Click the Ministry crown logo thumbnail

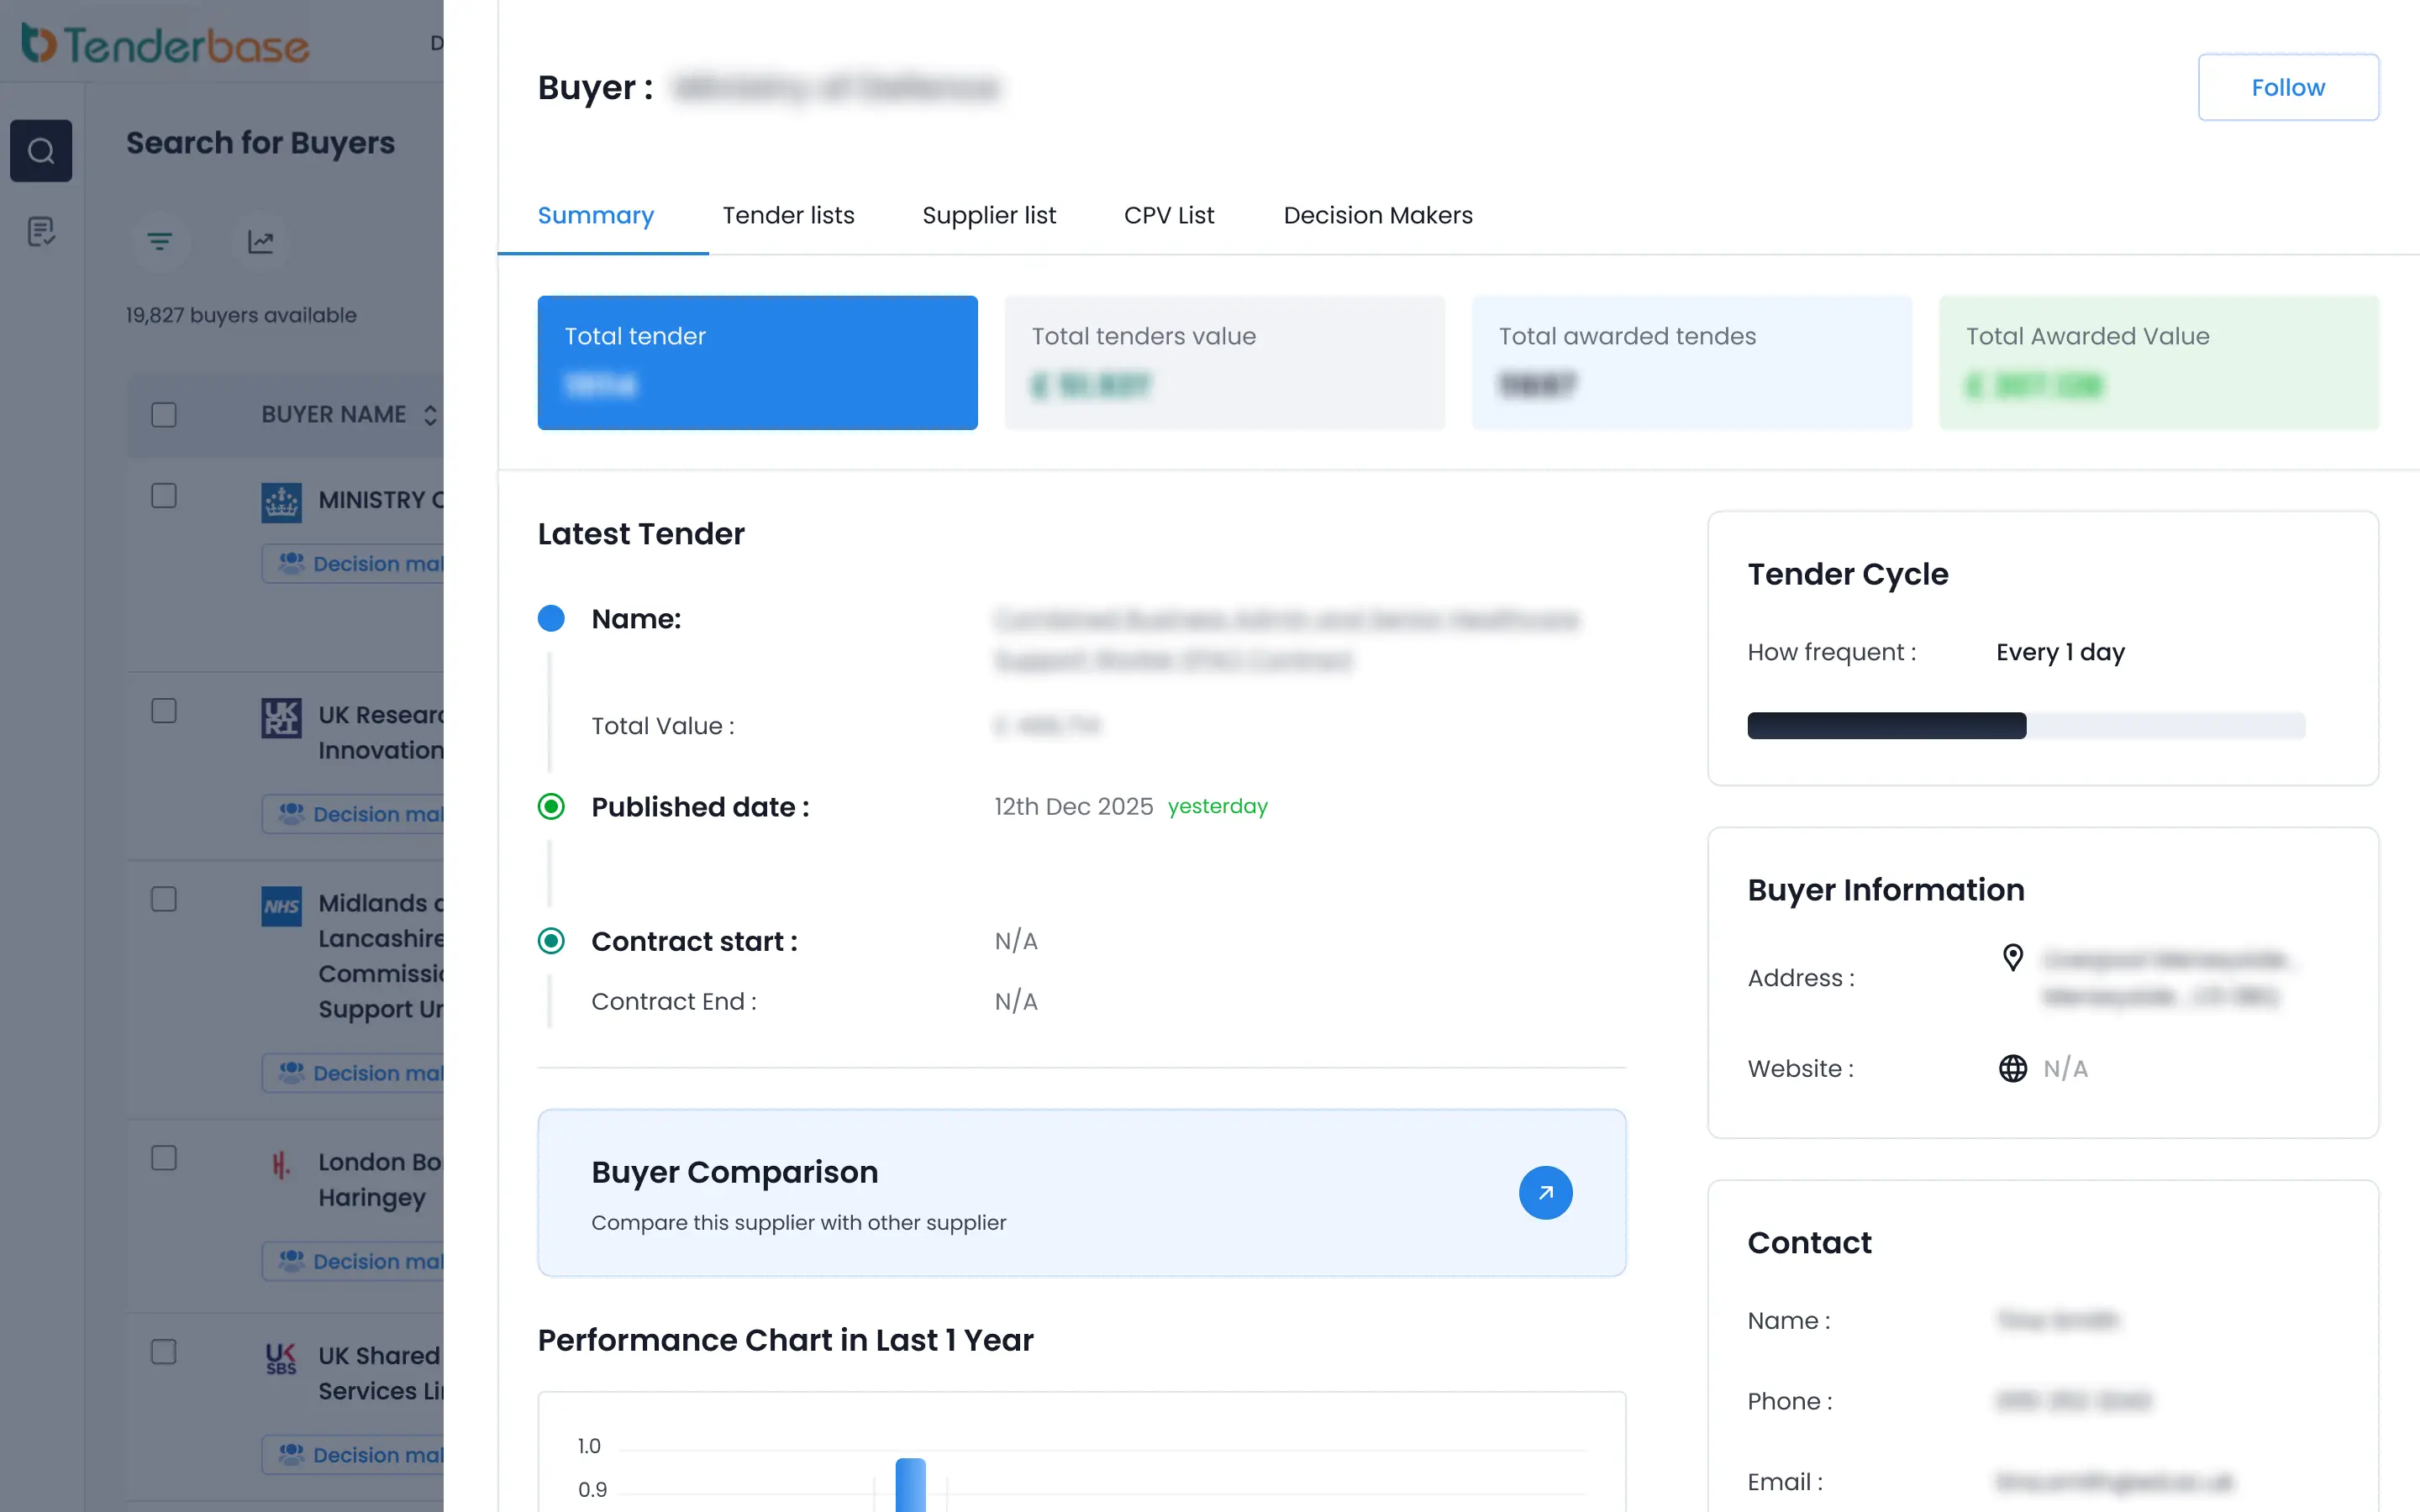tap(281, 502)
